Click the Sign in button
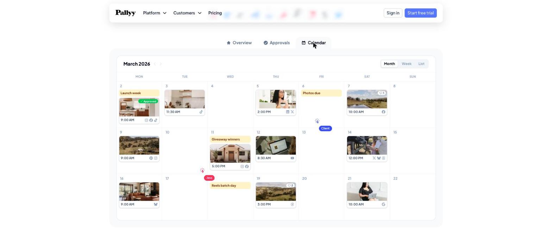 393,13
